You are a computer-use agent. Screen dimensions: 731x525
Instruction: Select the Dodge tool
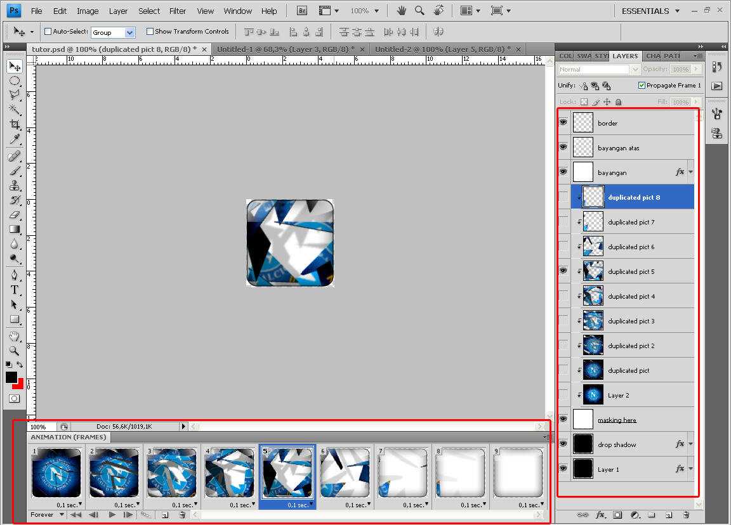tap(15, 258)
